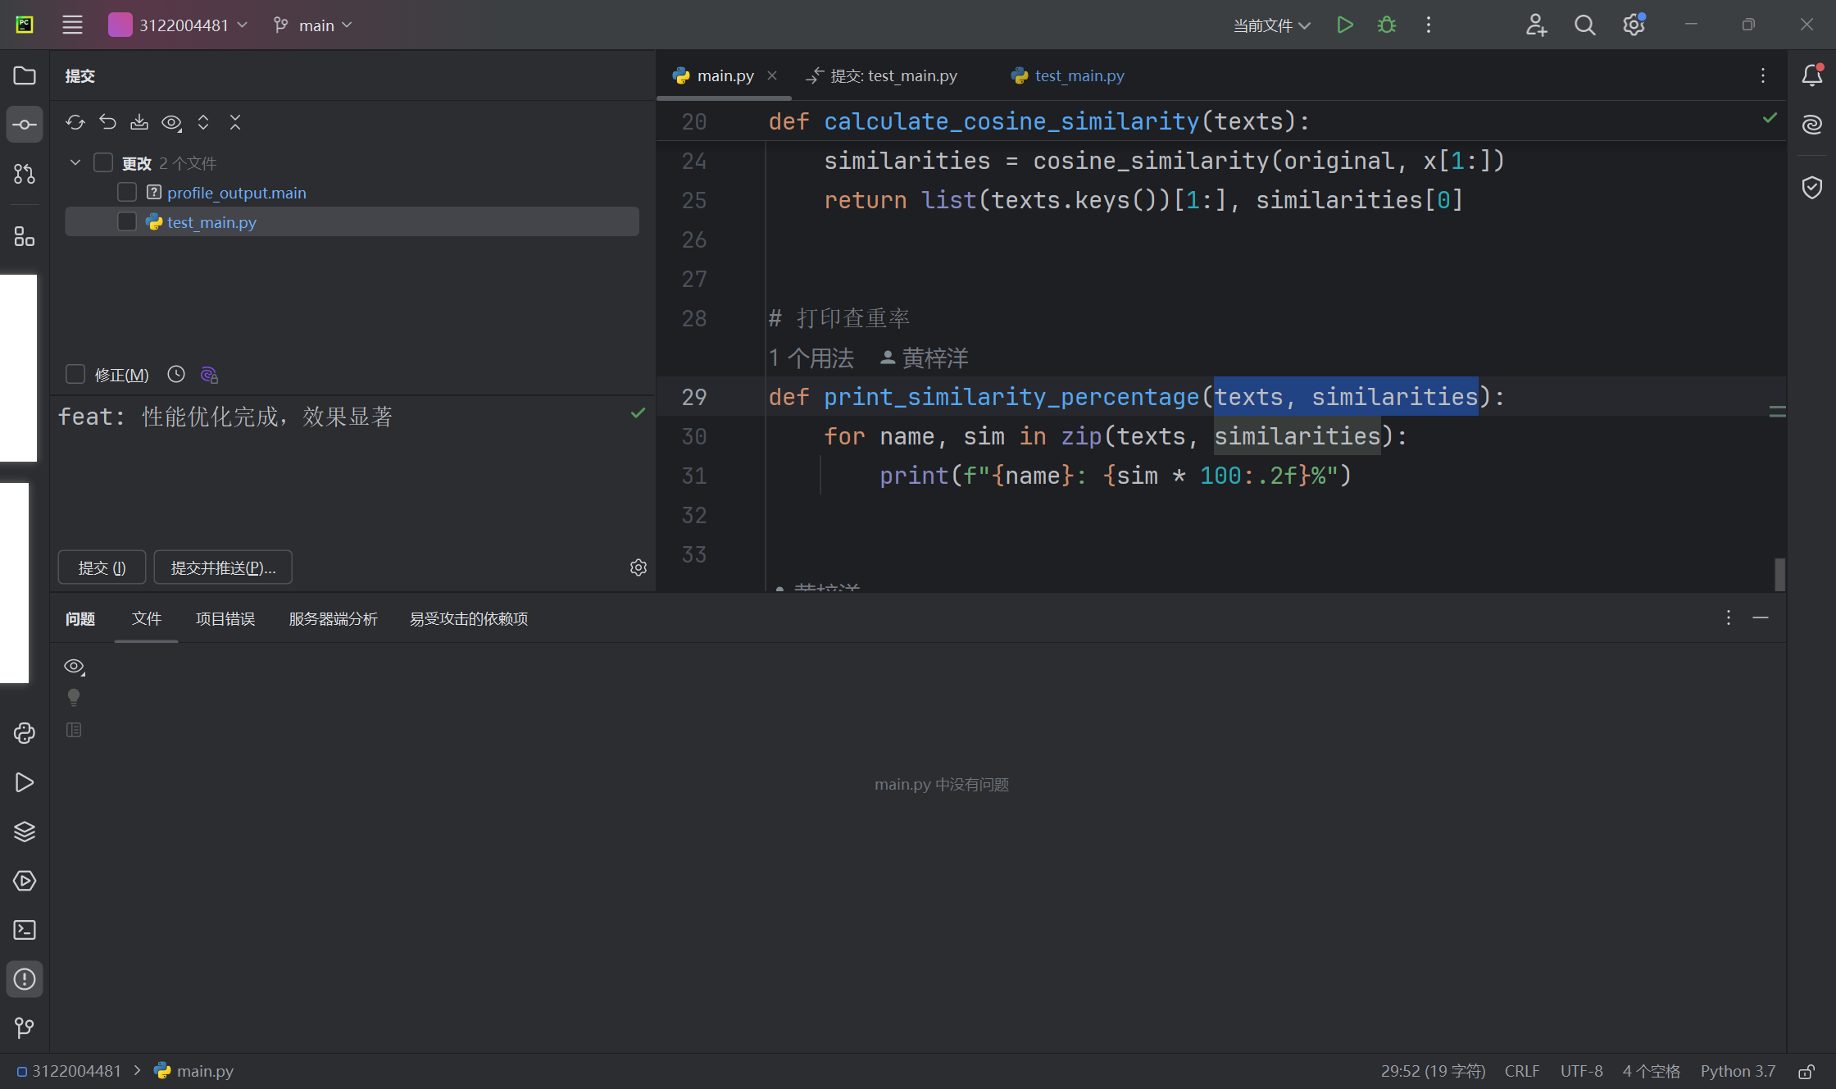This screenshot has width=1836, height=1089.
Task: Debug the current file with bug icon
Action: tap(1387, 25)
